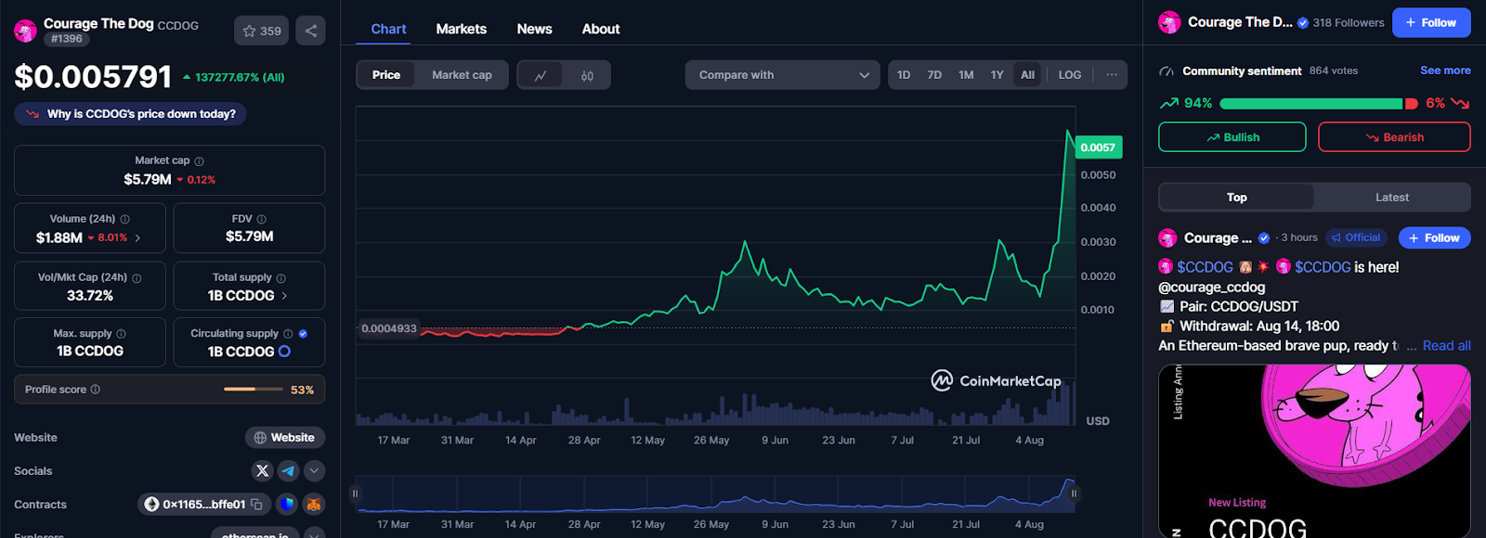Expand post with Read all
The width and height of the screenshot is (1486, 538).
pos(1446,346)
